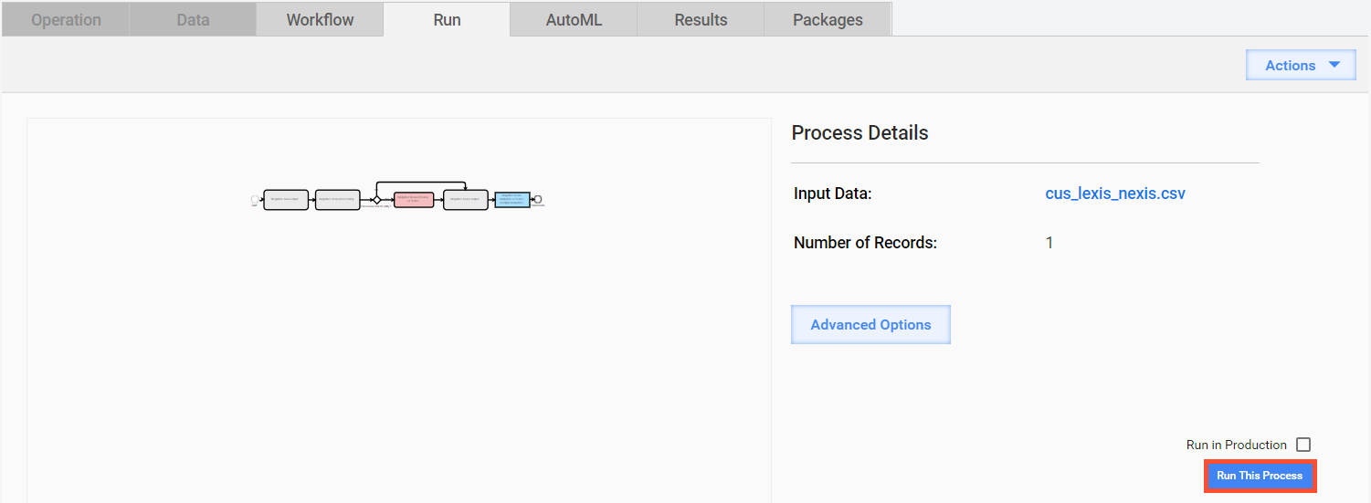Select the pink highlighted workflow step

pos(414,200)
